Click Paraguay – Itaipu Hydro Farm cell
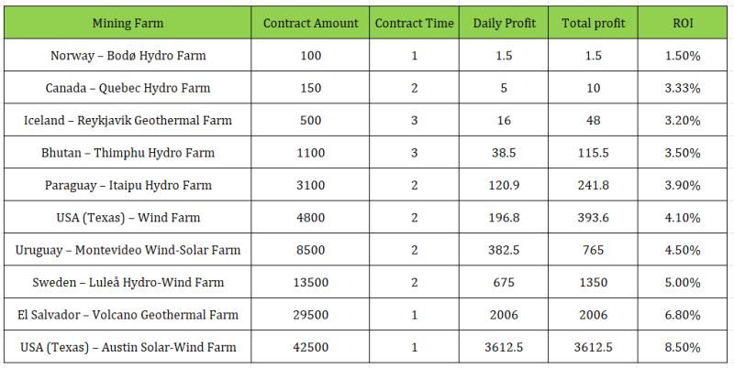The width and height of the screenshot is (734, 368). [x=128, y=185]
